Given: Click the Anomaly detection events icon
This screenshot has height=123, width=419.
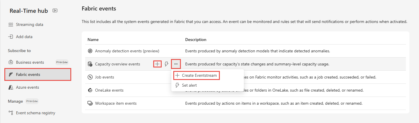Looking at the screenshot, I should pos(90,51).
